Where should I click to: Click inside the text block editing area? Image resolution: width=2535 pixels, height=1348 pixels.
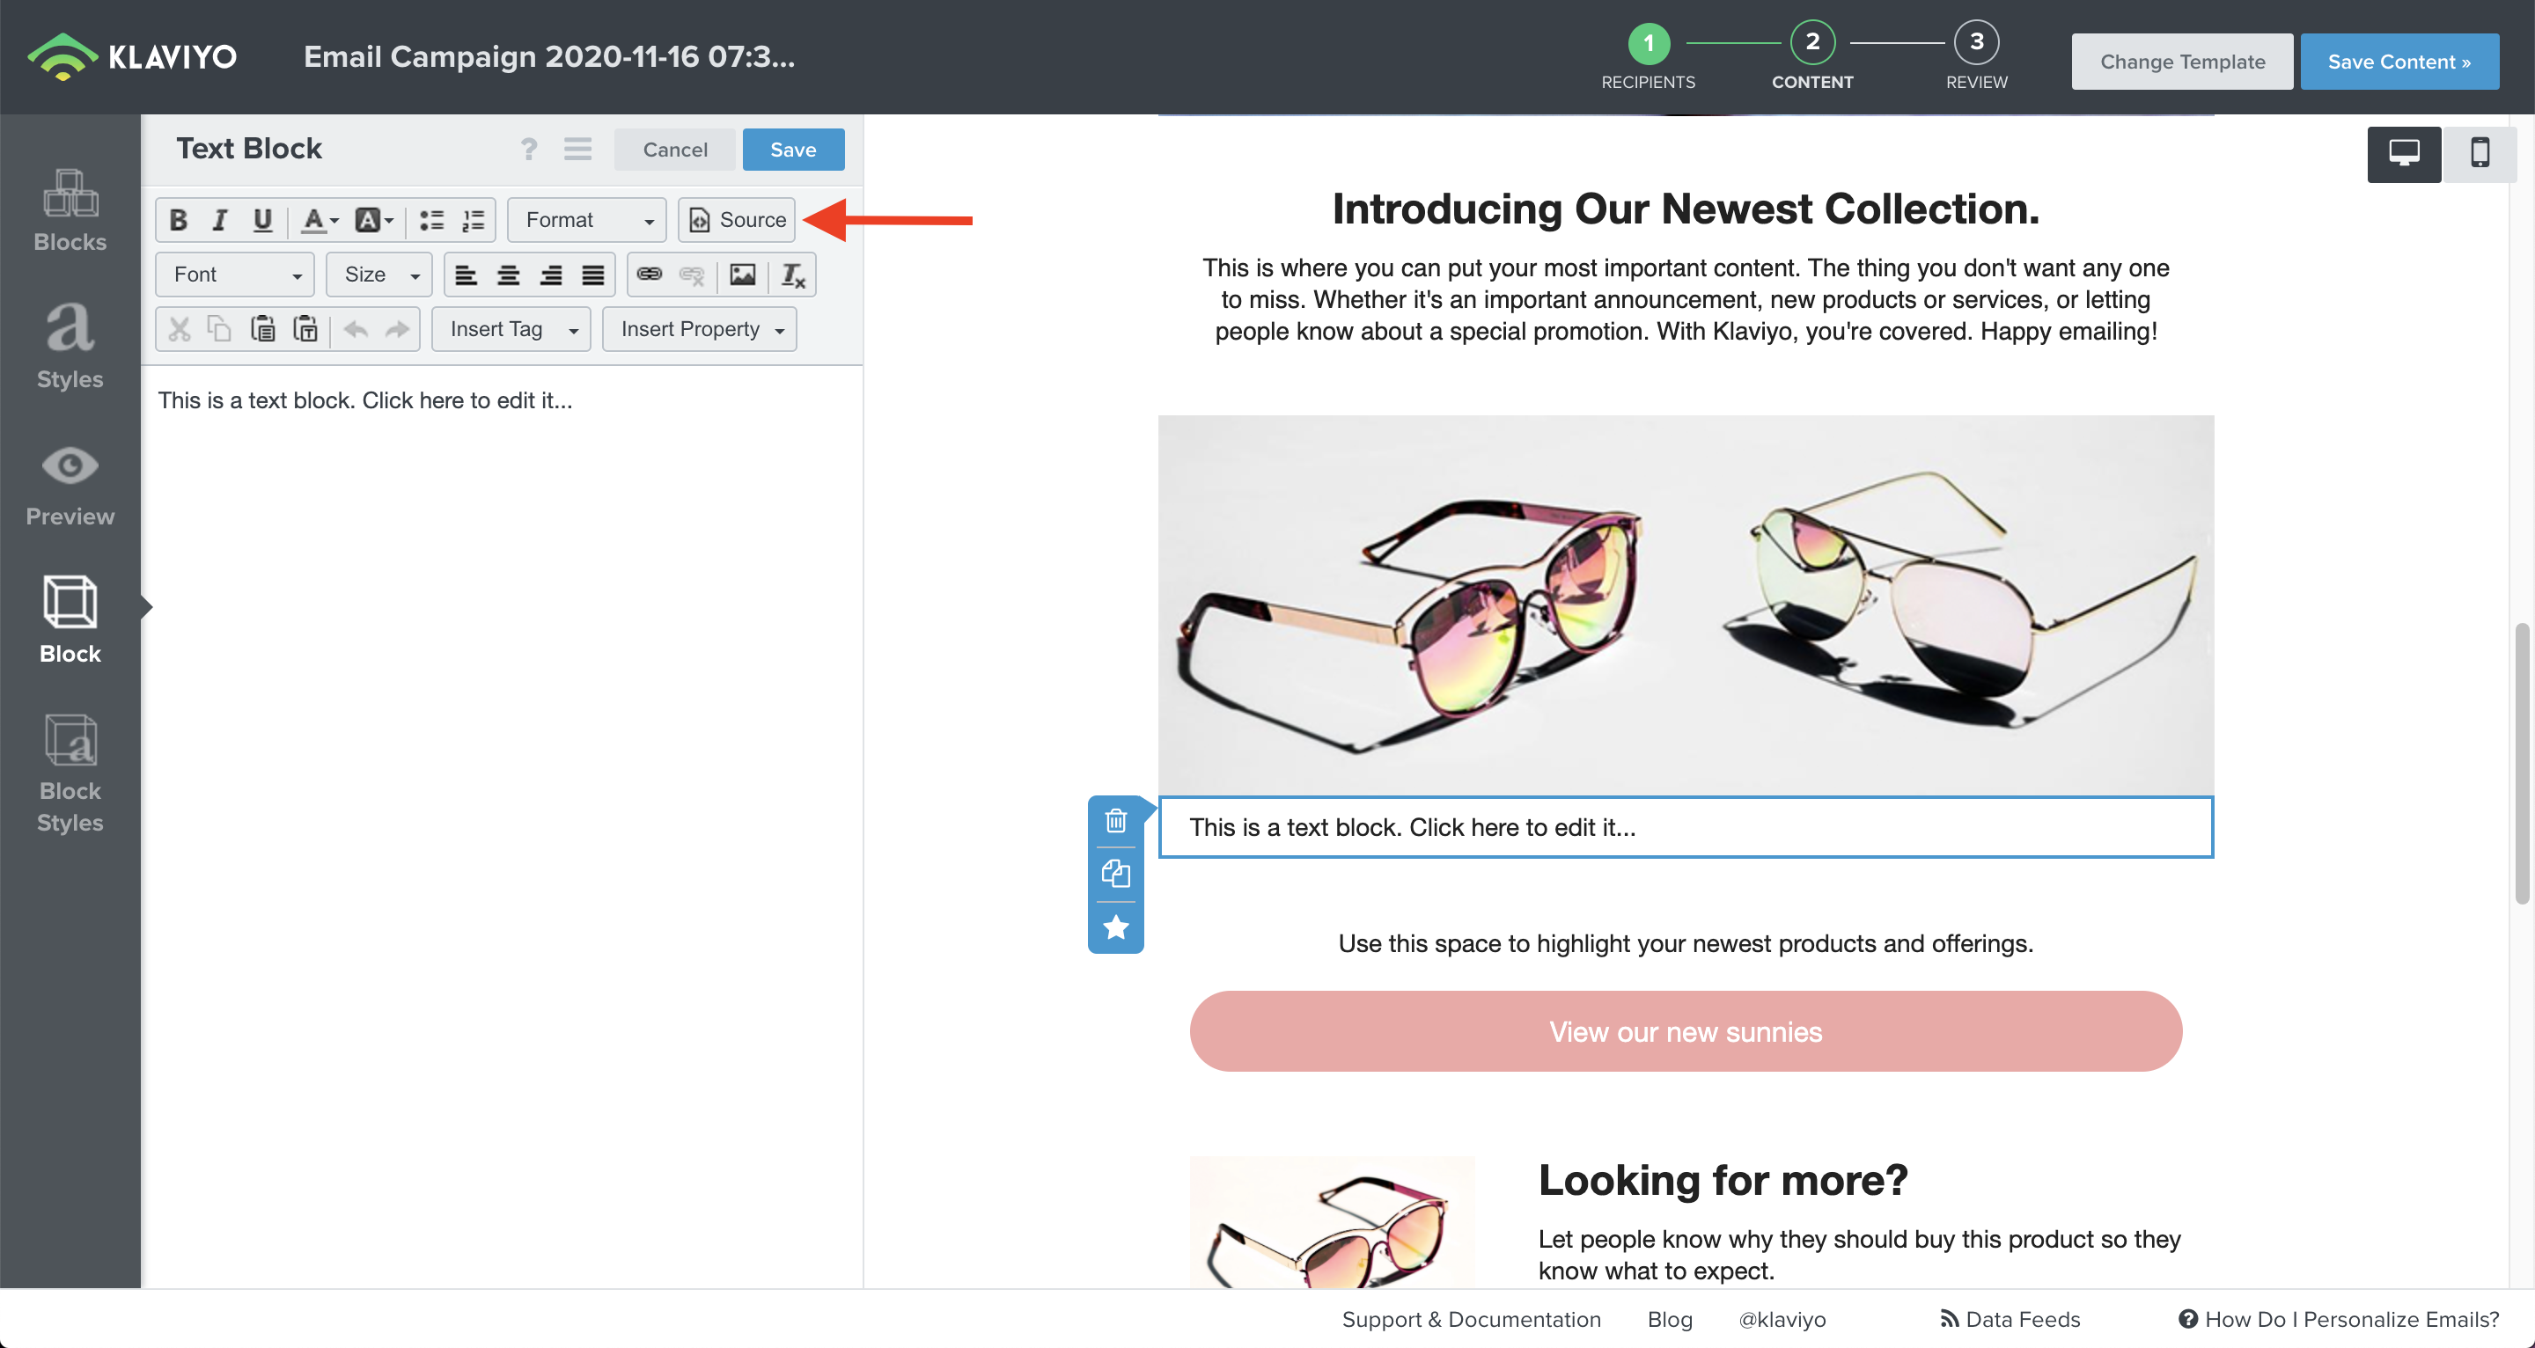pos(502,689)
